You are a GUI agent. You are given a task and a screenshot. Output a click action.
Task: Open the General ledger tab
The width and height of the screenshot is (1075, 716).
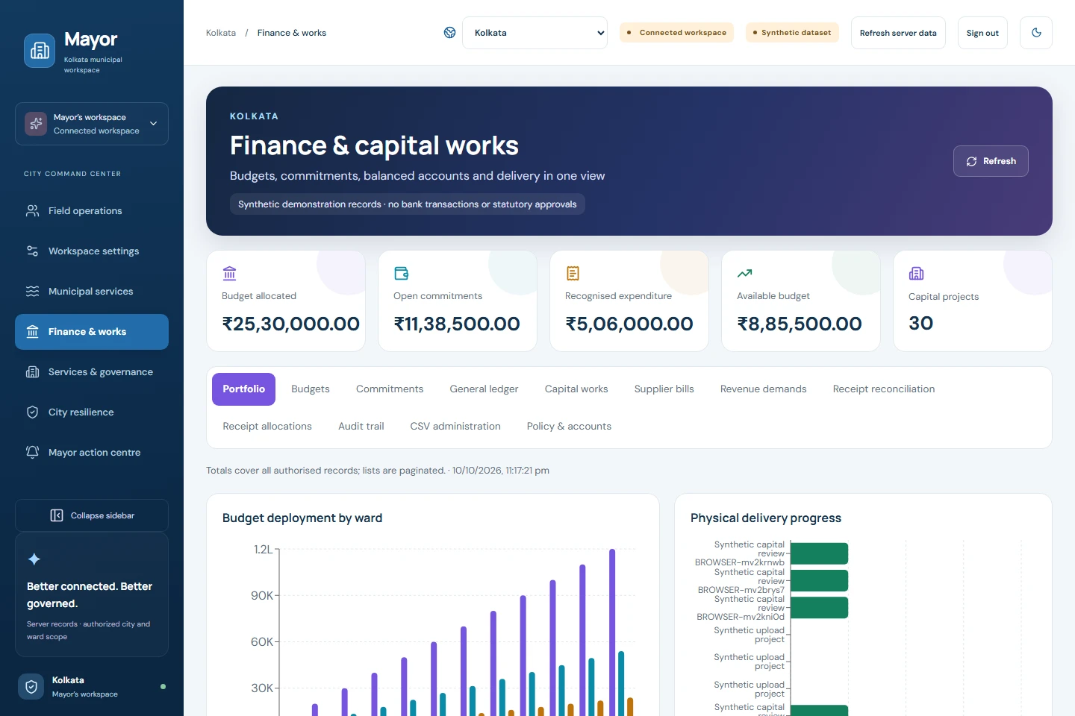point(484,389)
